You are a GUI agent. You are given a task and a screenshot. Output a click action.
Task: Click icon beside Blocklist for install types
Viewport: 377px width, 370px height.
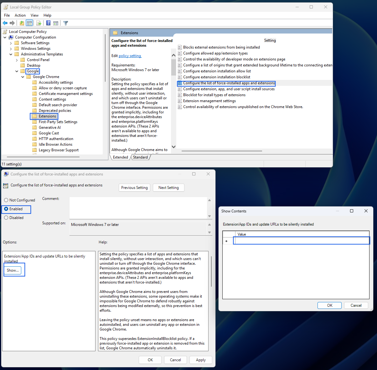pyautogui.click(x=180, y=95)
